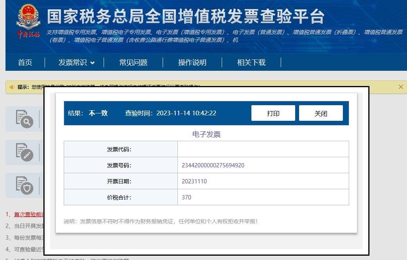407x260 pixels.
Task: Click the 说明 disclaimer note text
Action: coord(161,221)
